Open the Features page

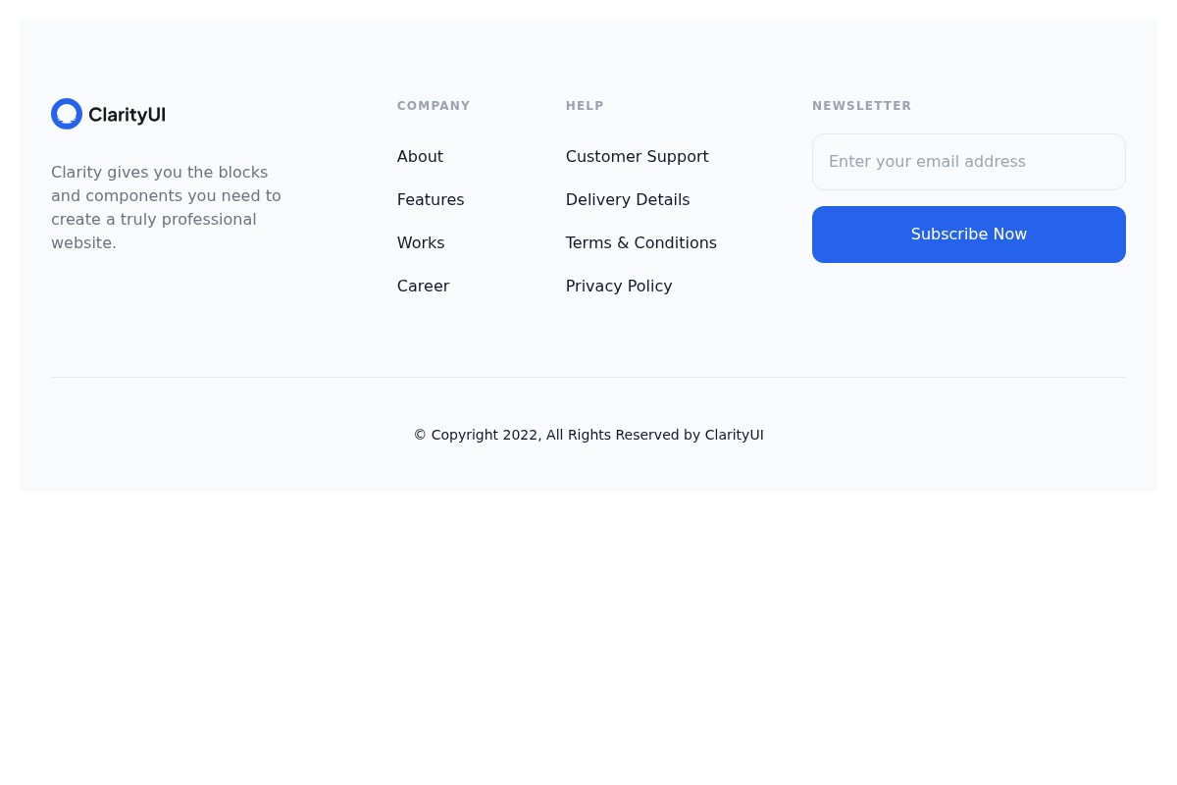click(x=430, y=199)
